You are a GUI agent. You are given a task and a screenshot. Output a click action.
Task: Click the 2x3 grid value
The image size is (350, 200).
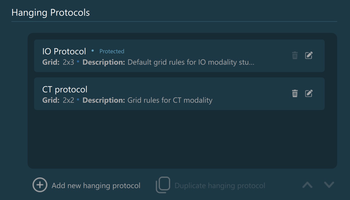[68, 62]
